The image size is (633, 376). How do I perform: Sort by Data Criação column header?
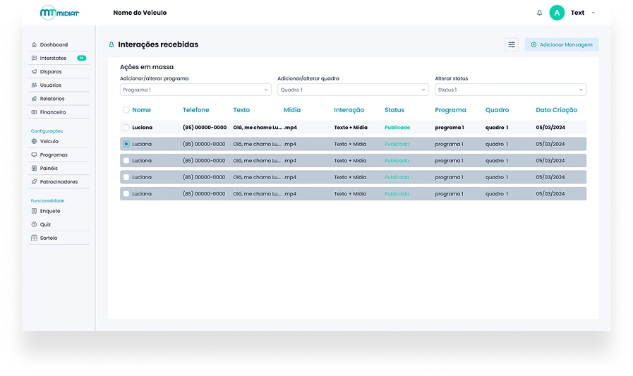(556, 110)
